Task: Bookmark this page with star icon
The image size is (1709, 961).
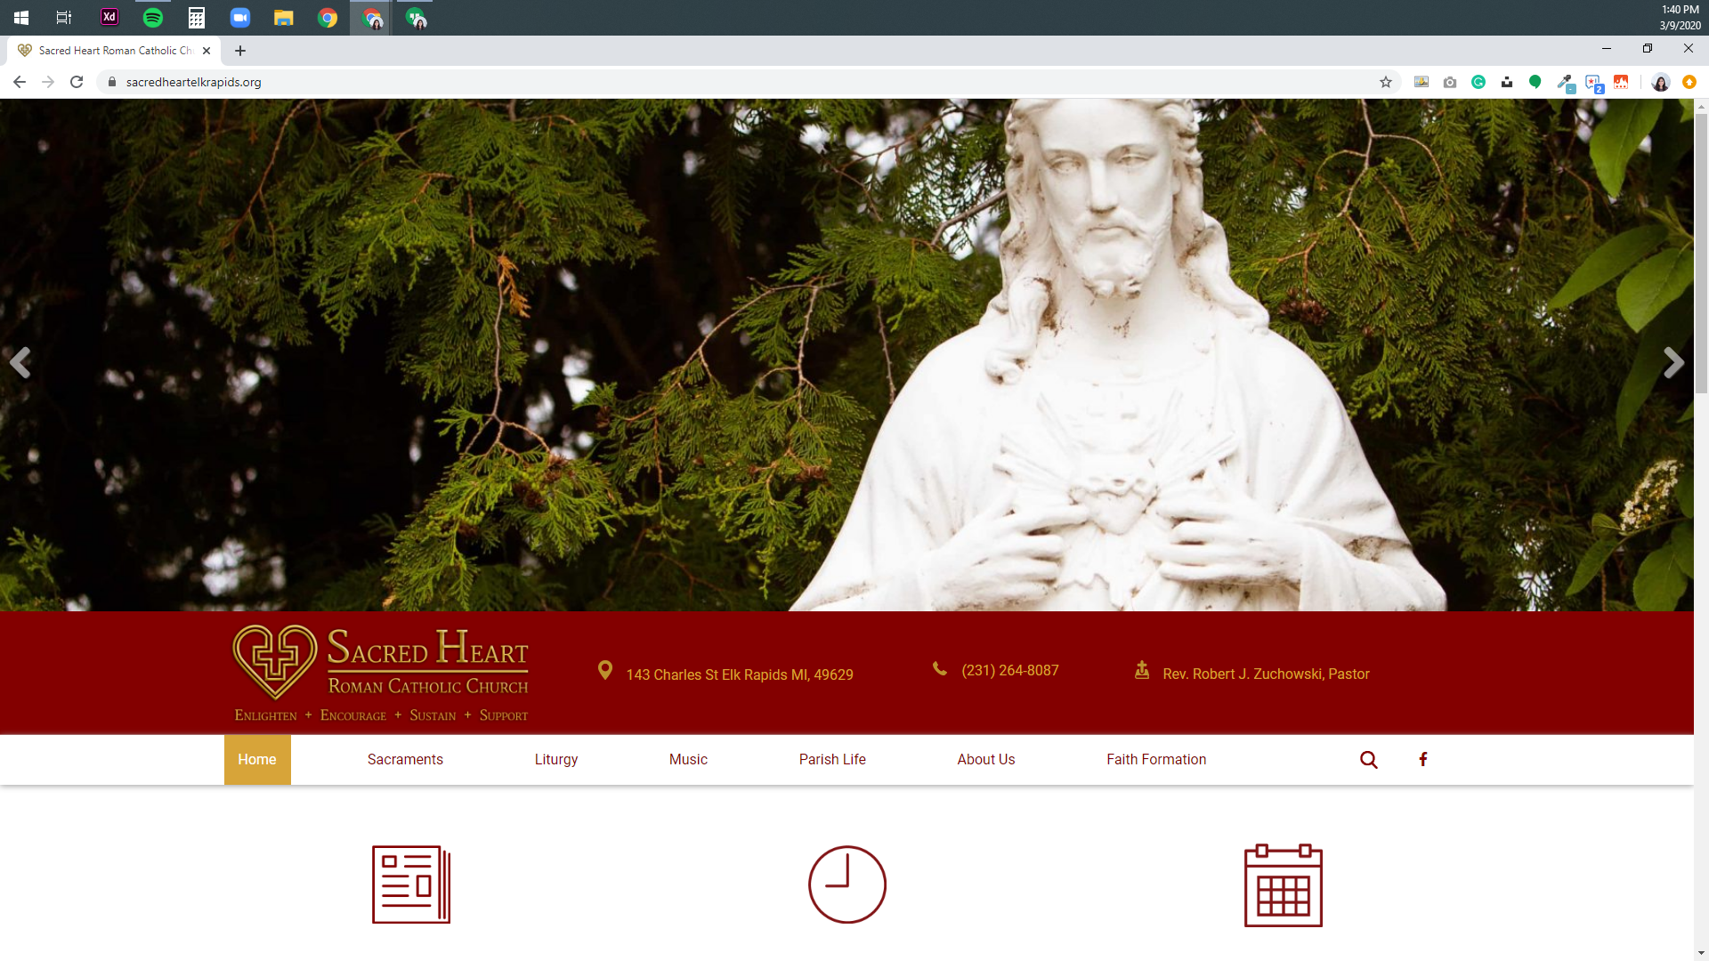Action: [1386, 82]
